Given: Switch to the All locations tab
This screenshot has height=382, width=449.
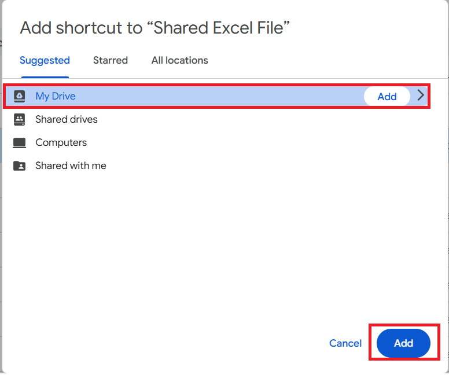Looking at the screenshot, I should (179, 60).
